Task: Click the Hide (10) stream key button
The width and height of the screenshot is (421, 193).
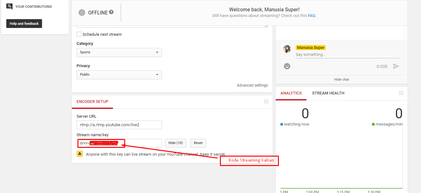Action: tap(176, 143)
